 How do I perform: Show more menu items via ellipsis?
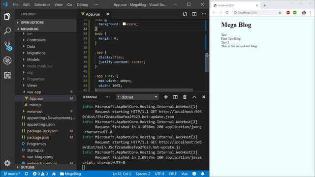(x=96, y=4)
